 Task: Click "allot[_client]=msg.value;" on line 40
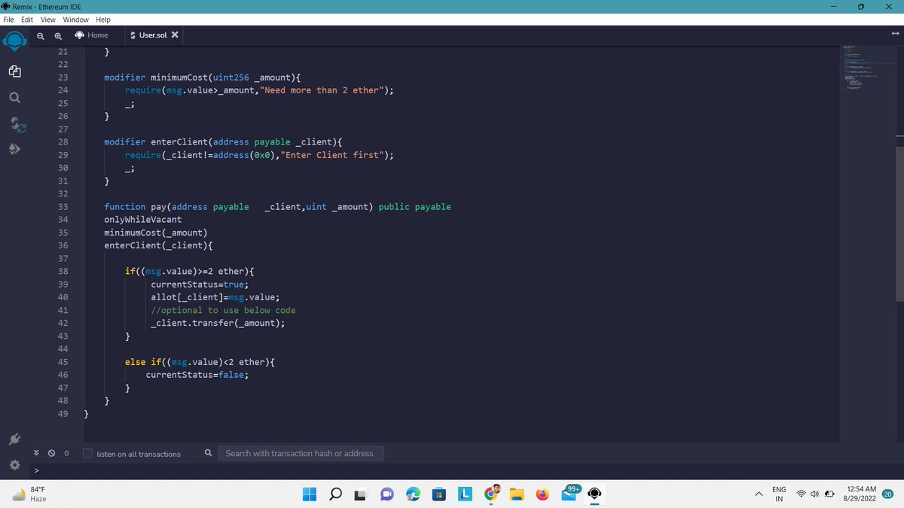click(x=215, y=297)
